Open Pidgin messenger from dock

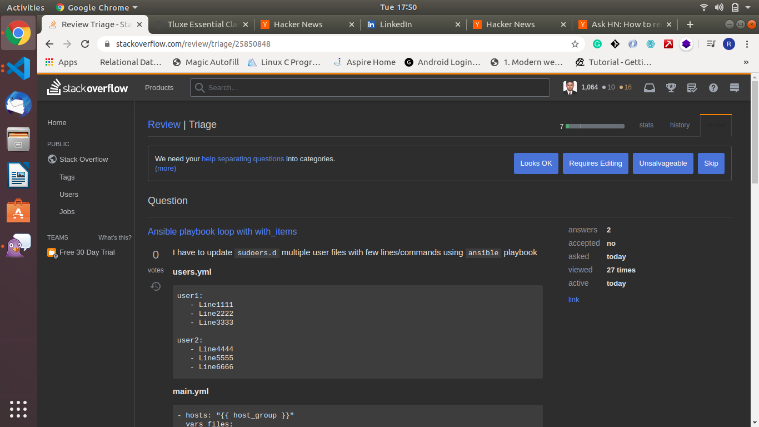click(x=18, y=246)
